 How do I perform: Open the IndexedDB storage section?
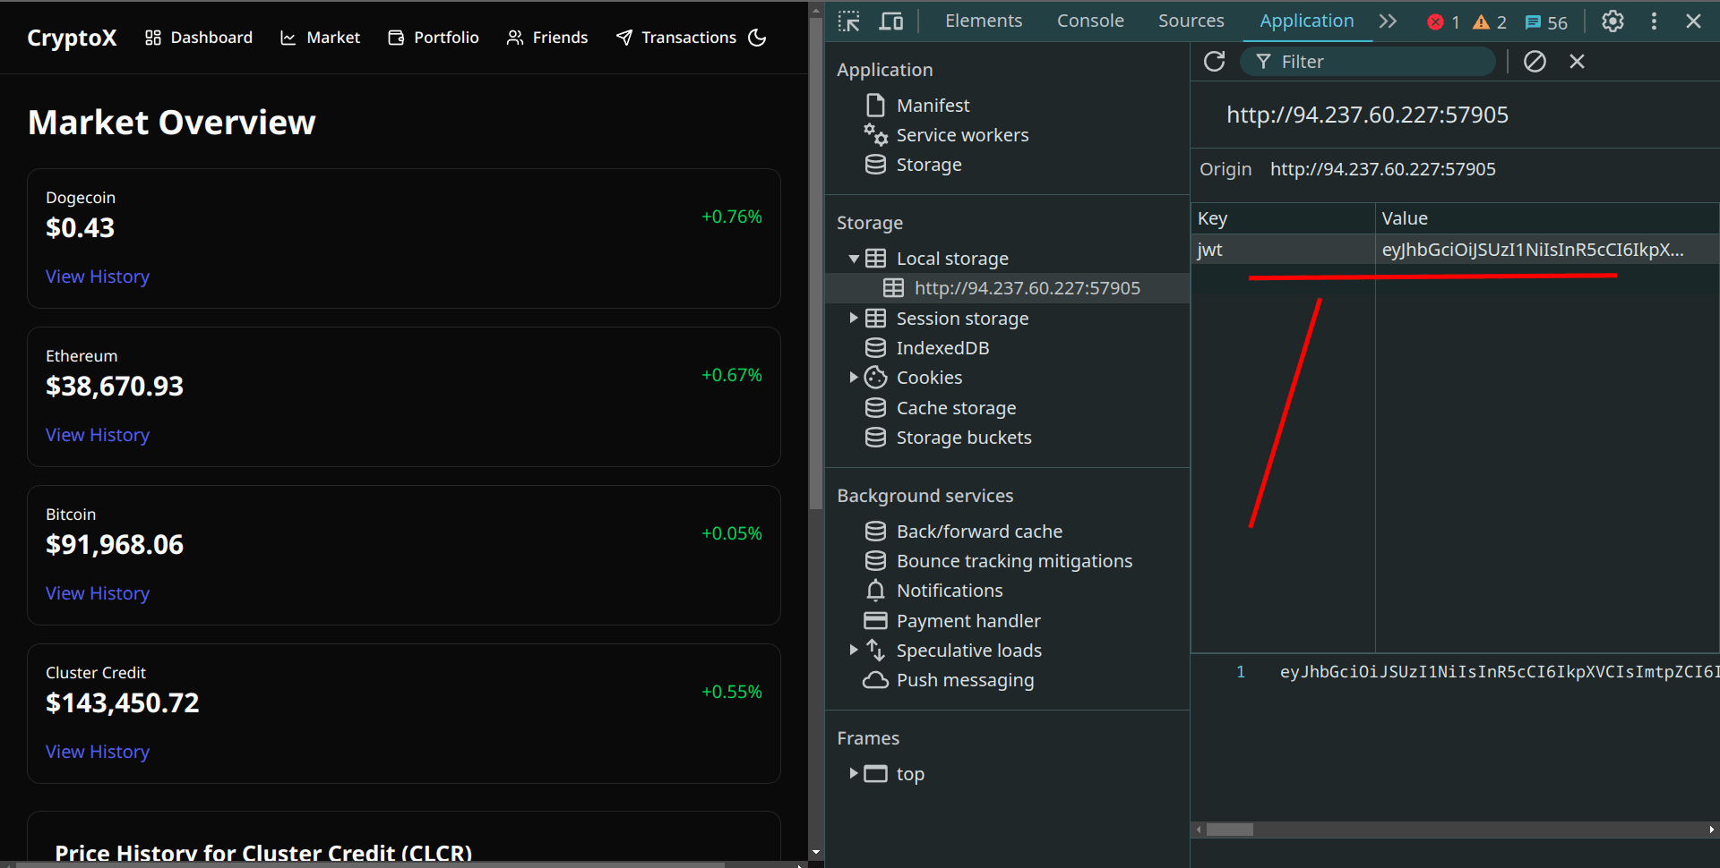[x=942, y=347]
